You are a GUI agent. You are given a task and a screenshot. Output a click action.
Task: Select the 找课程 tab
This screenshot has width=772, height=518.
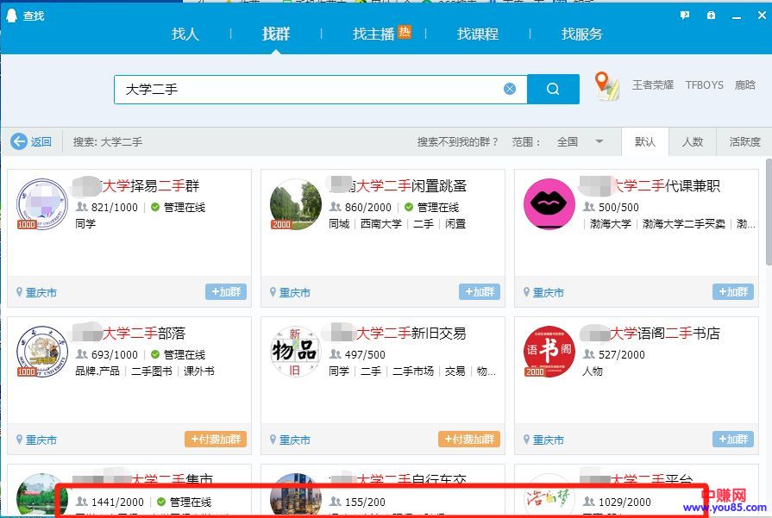[x=478, y=34]
